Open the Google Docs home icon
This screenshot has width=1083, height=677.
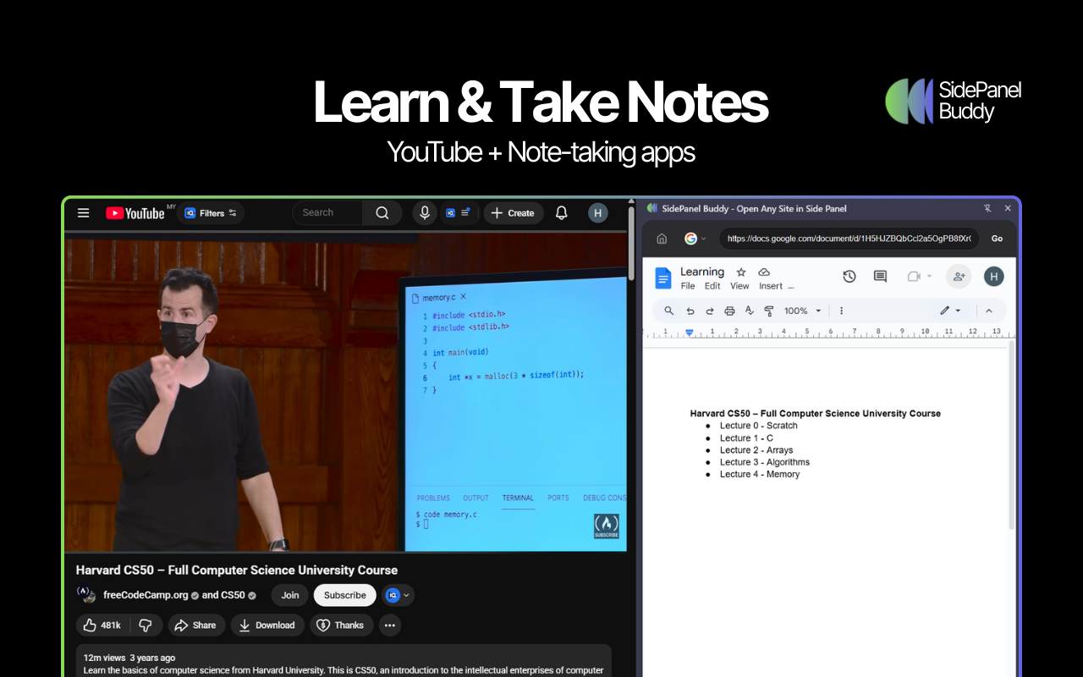pyautogui.click(x=663, y=278)
